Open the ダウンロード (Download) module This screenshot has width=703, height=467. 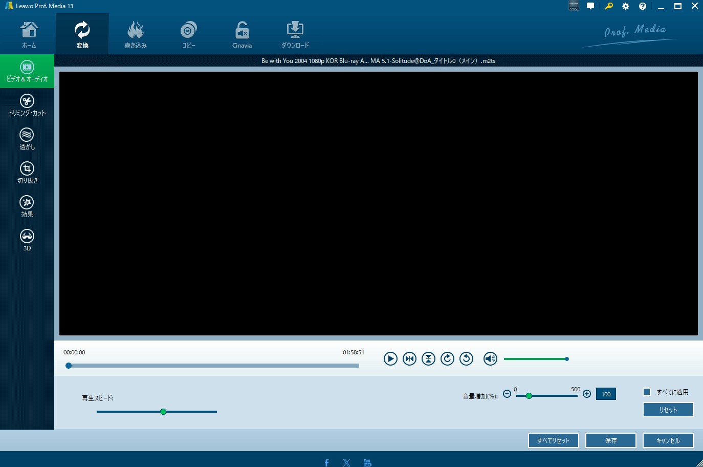pos(295,34)
